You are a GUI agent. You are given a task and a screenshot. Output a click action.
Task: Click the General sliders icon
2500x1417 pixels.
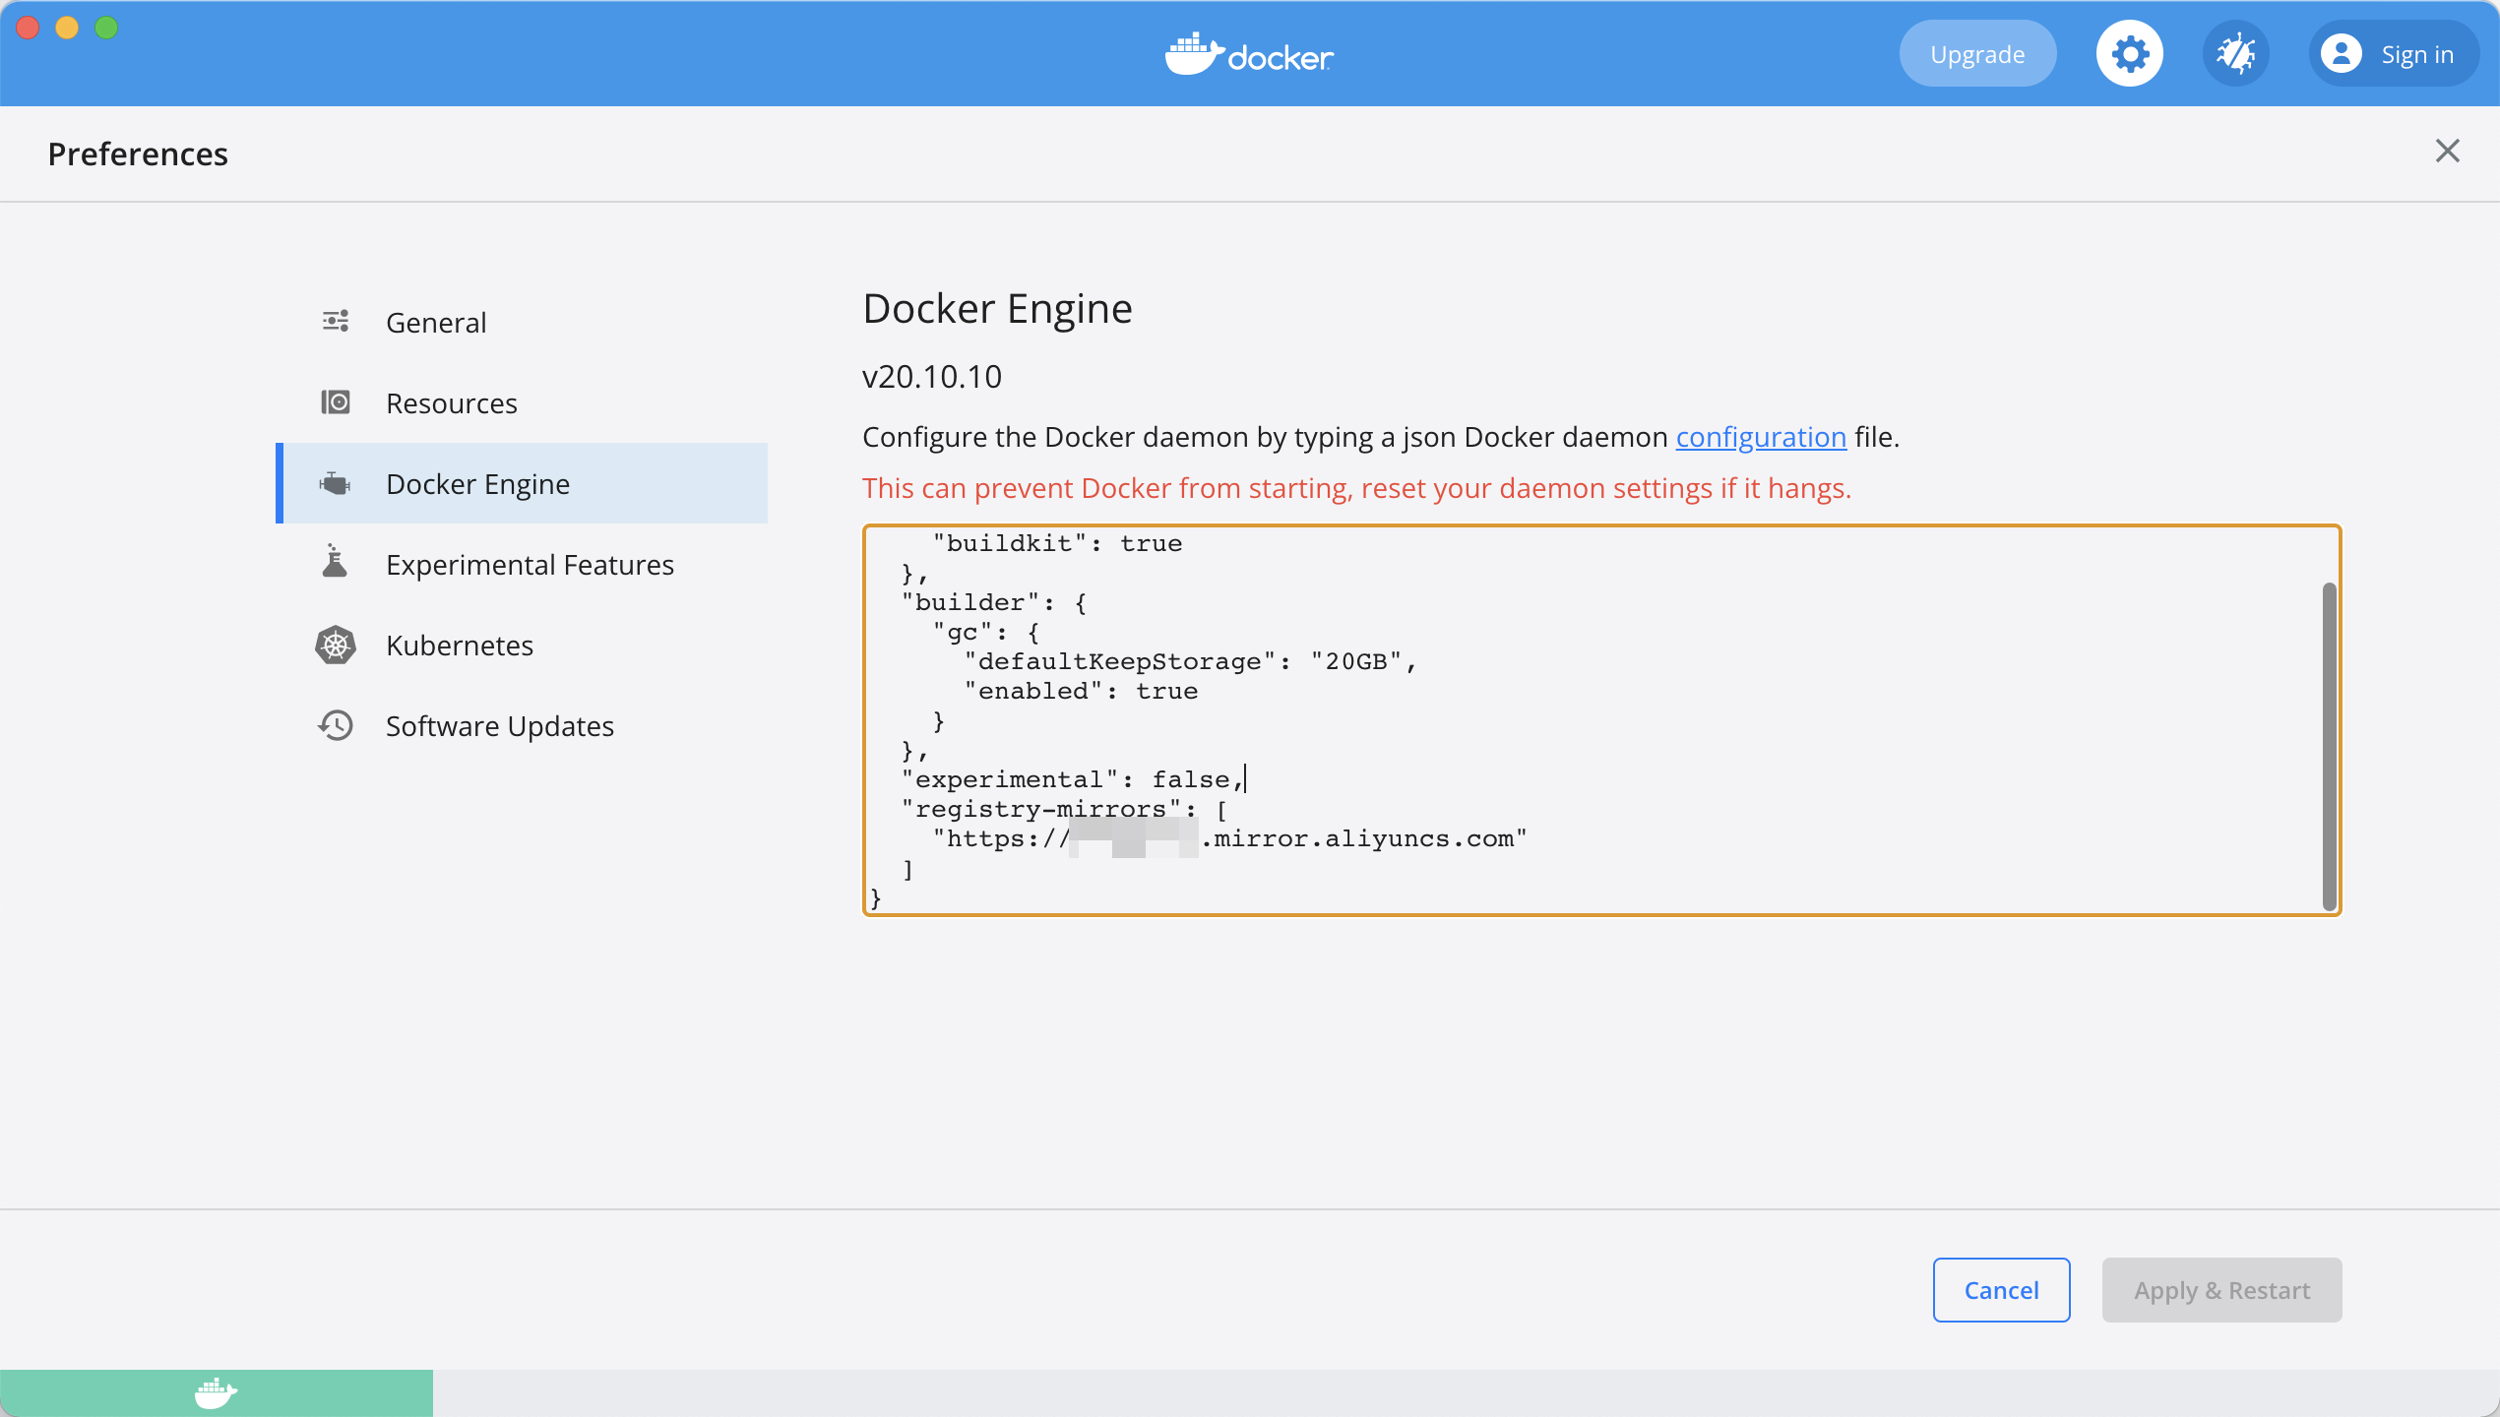tap(336, 322)
